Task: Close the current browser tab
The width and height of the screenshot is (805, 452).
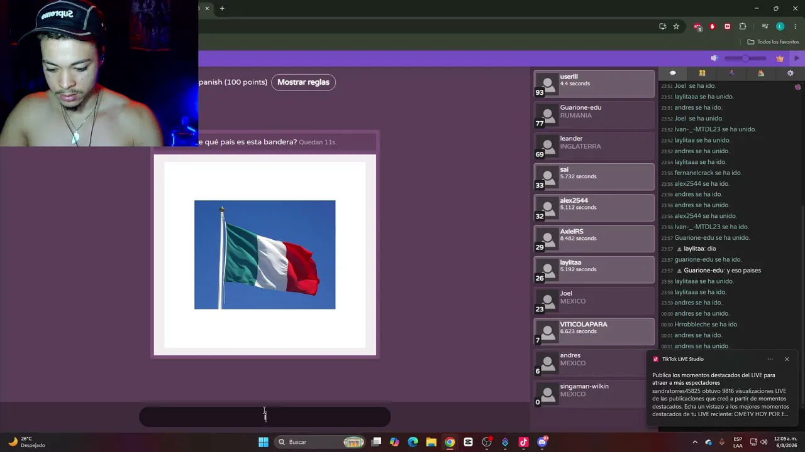Action: tap(207, 8)
